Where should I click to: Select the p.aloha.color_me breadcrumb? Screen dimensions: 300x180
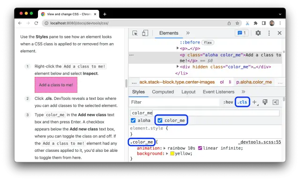tap(254, 82)
